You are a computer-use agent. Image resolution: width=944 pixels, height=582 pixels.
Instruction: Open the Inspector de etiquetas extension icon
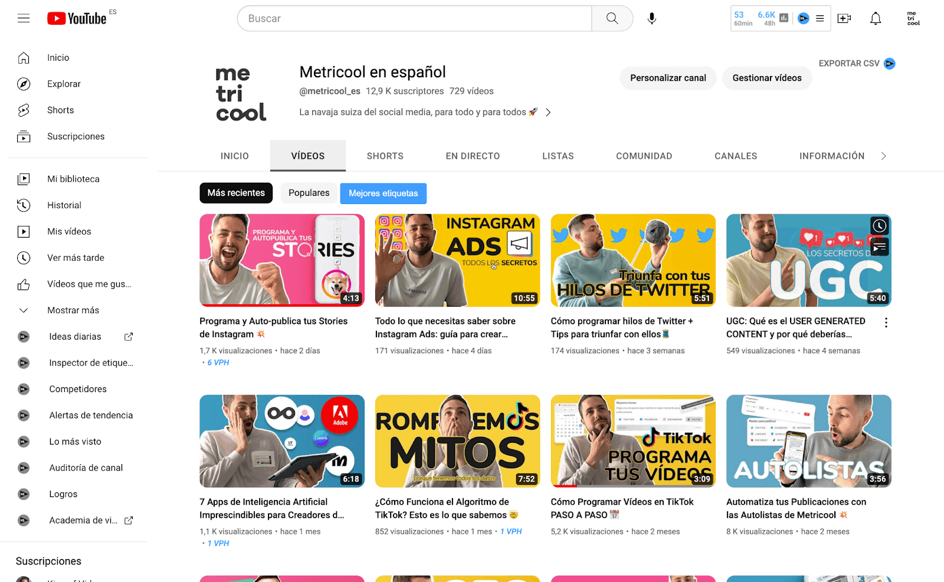[24, 363]
